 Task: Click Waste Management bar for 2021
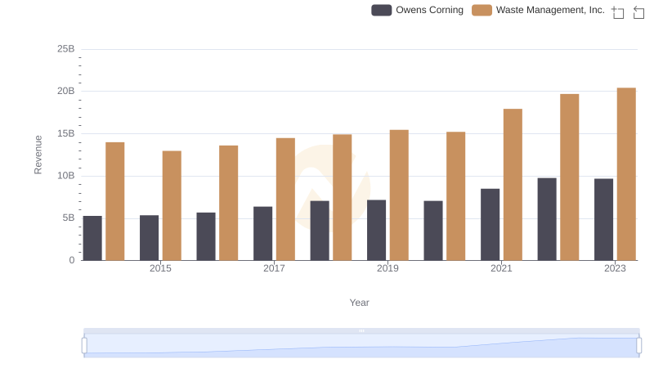point(513,184)
